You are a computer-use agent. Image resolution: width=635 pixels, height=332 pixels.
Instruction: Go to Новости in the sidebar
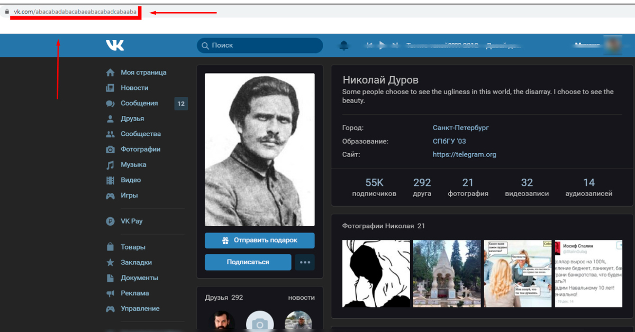click(134, 88)
